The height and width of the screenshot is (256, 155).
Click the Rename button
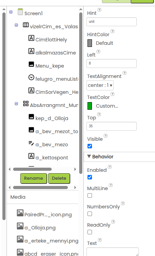pyautogui.click(x=33, y=178)
